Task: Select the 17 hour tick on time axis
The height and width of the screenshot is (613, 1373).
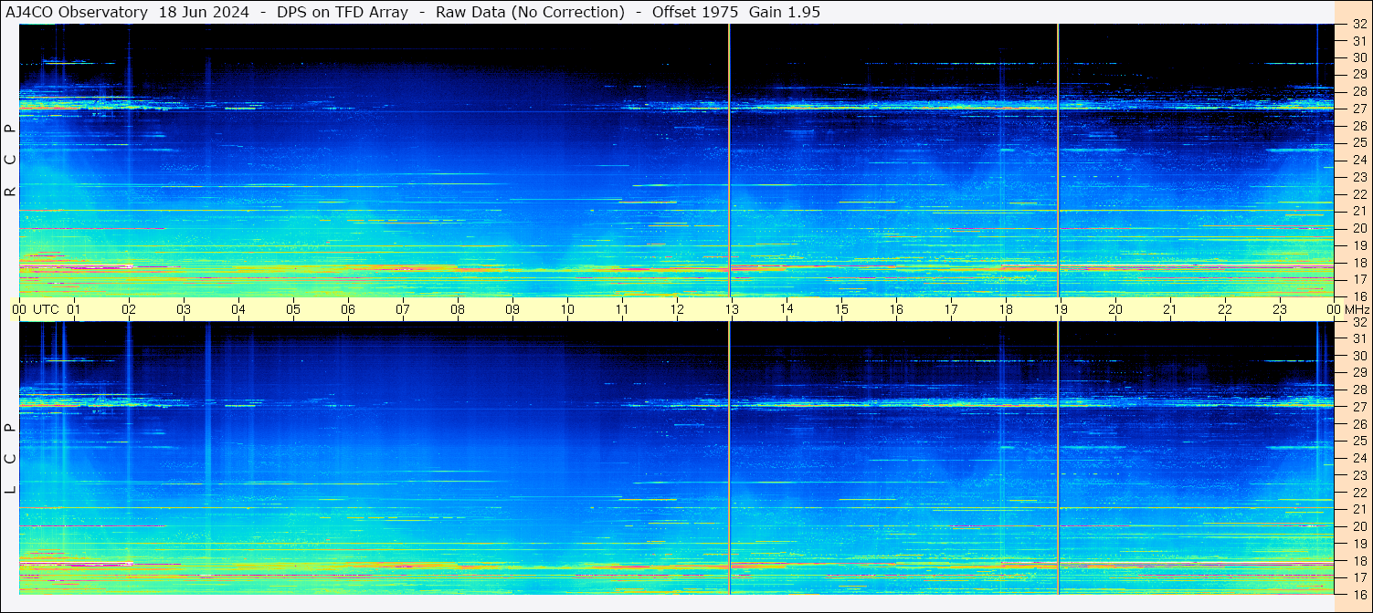Action: coord(951,309)
